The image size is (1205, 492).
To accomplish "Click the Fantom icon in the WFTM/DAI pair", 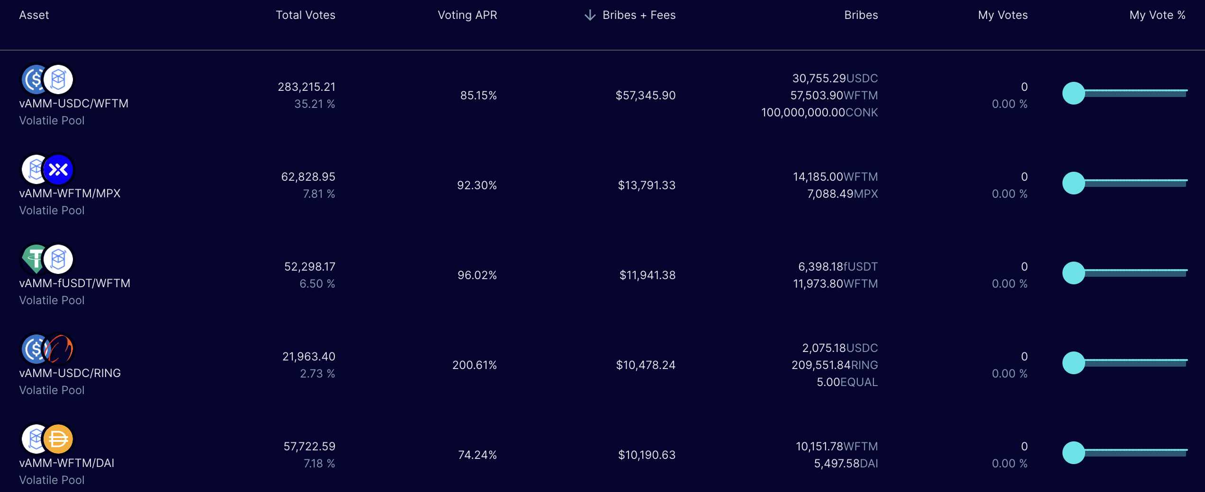I will pos(35,439).
